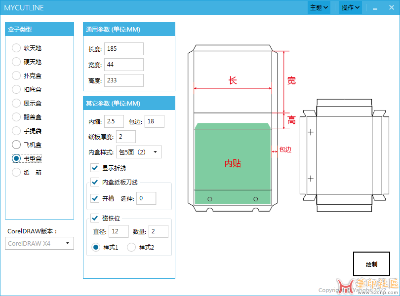Focus the 内缩 value field
This screenshot has width=400, height=296.
(114, 121)
